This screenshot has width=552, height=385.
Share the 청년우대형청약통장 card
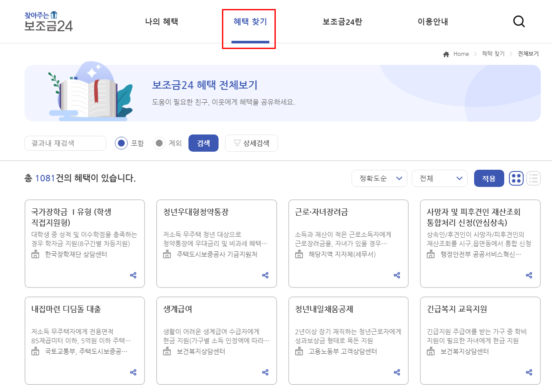(265, 275)
